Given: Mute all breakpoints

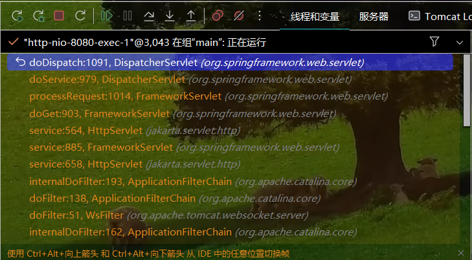Looking at the screenshot, I should [239, 16].
